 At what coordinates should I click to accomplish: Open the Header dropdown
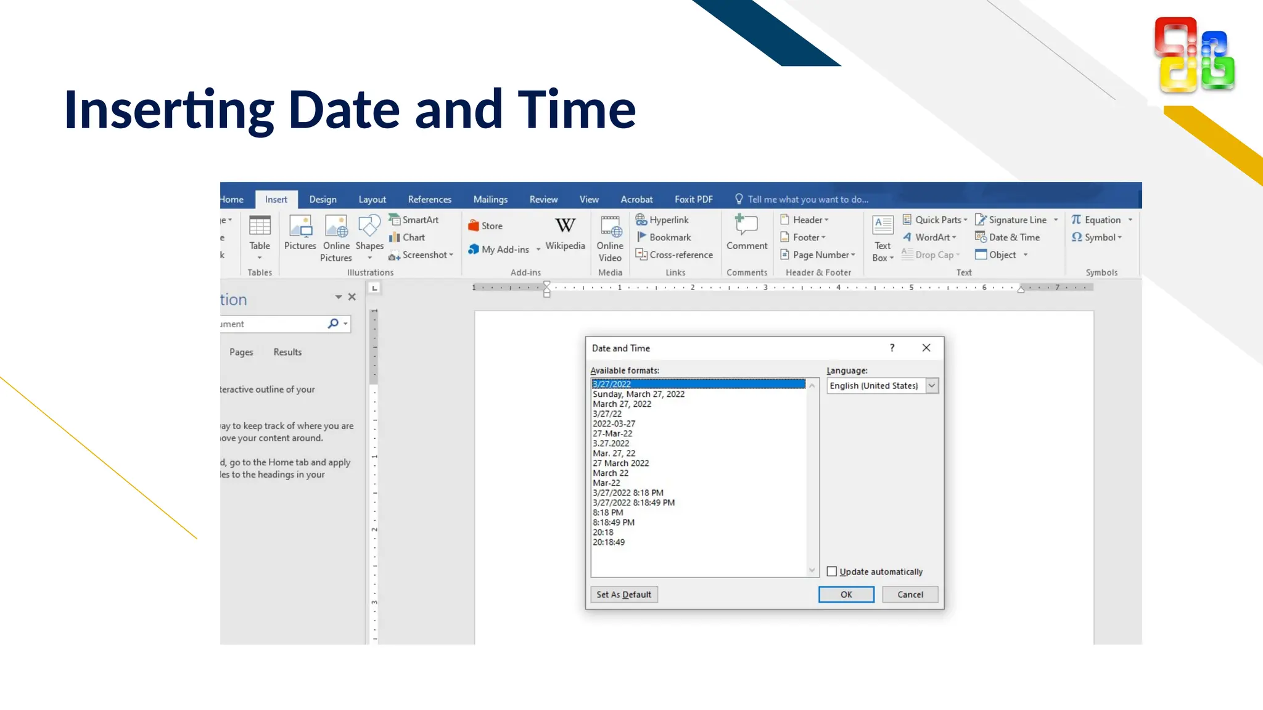click(805, 219)
